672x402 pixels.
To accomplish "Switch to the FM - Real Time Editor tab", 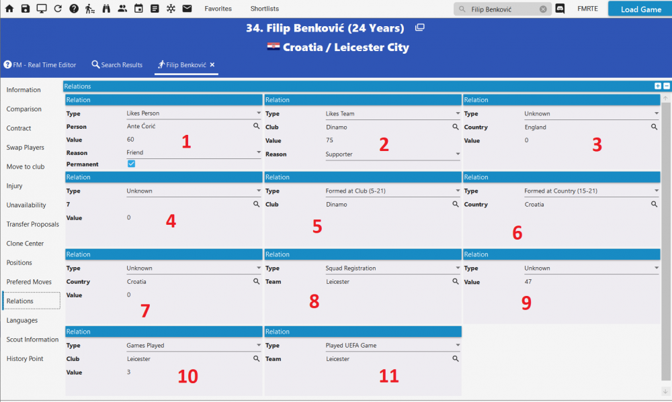I will click(40, 65).
